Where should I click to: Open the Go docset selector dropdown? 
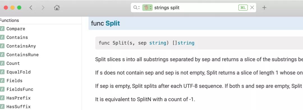coord(148,8)
